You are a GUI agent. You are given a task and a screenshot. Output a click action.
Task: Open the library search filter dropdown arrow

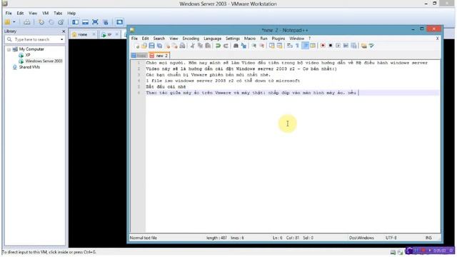pyautogui.click(x=62, y=39)
